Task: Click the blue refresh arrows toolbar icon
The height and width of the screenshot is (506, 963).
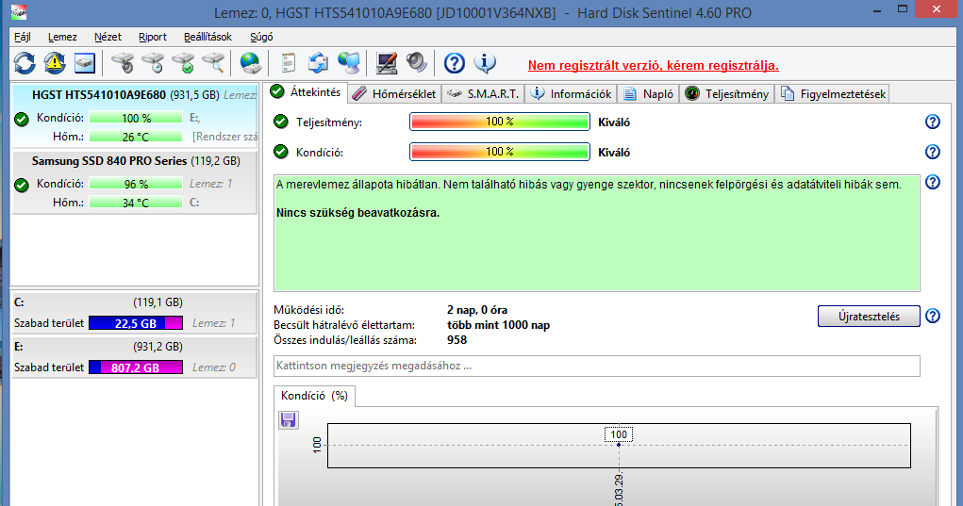Action: pyautogui.click(x=25, y=62)
